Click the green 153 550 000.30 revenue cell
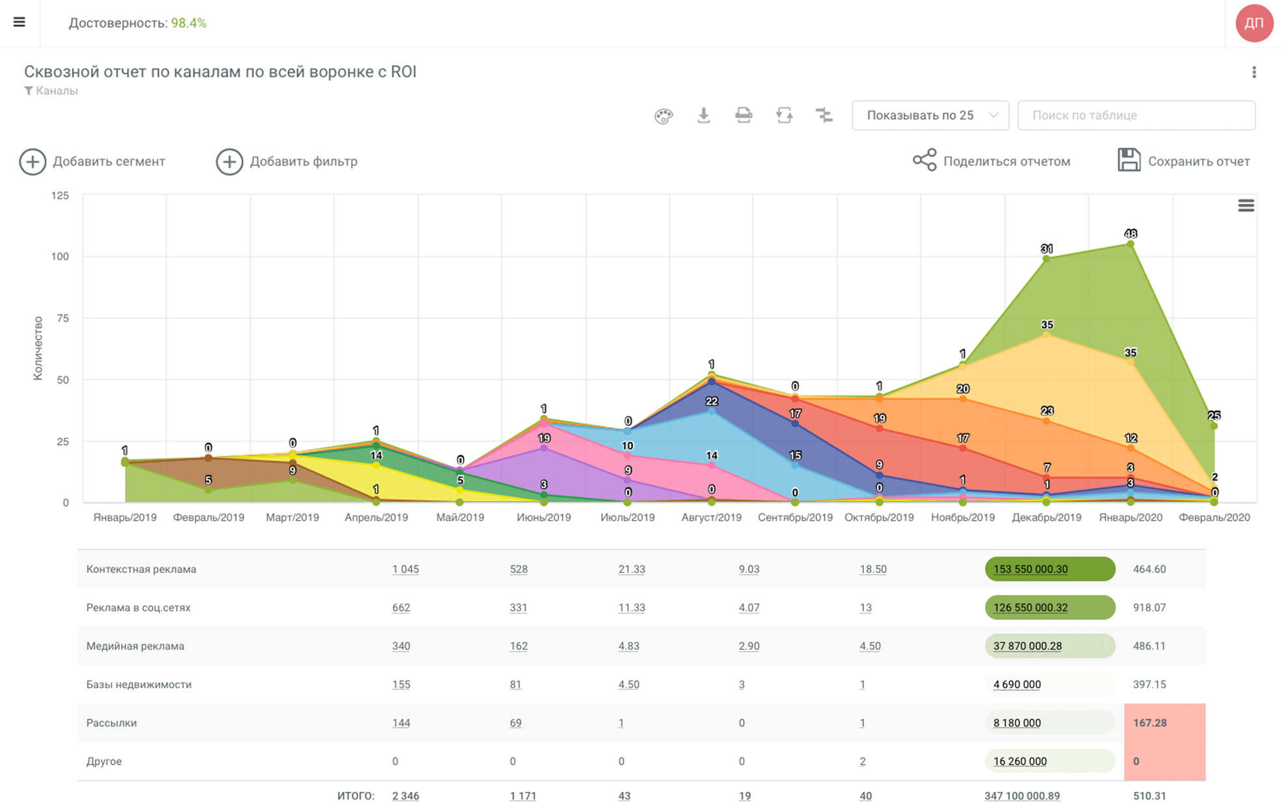The width and height of the screenshot is (1282, 812). [1049, 569]
